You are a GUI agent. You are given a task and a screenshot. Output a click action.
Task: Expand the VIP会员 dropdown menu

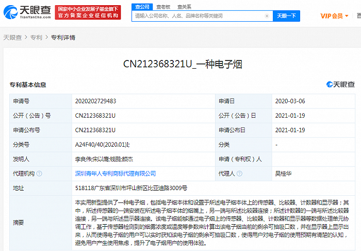(x=334, y=16)
